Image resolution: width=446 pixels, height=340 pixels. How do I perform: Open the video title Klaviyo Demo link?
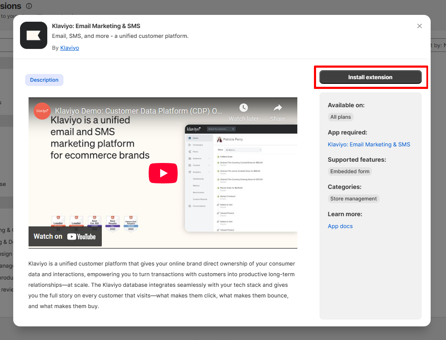tap(138, 111)
